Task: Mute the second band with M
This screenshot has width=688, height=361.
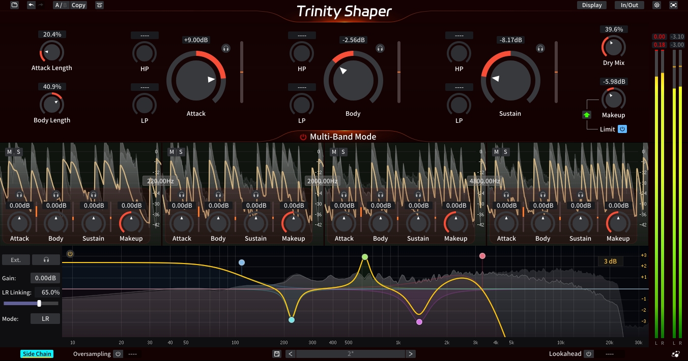Action: 172,152
